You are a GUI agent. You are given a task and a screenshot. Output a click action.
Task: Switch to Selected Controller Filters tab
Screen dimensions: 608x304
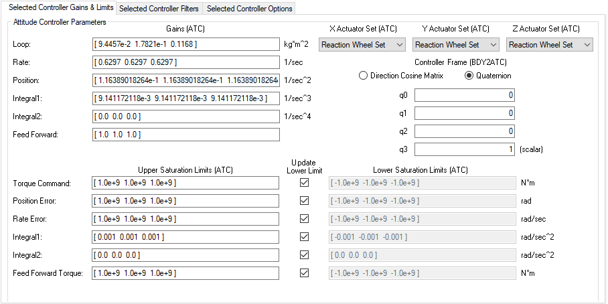159,9
